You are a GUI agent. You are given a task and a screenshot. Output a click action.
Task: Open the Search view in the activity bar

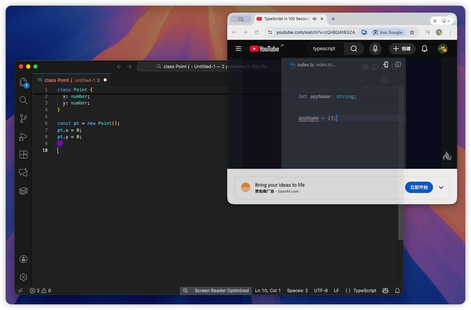point(24,100)
